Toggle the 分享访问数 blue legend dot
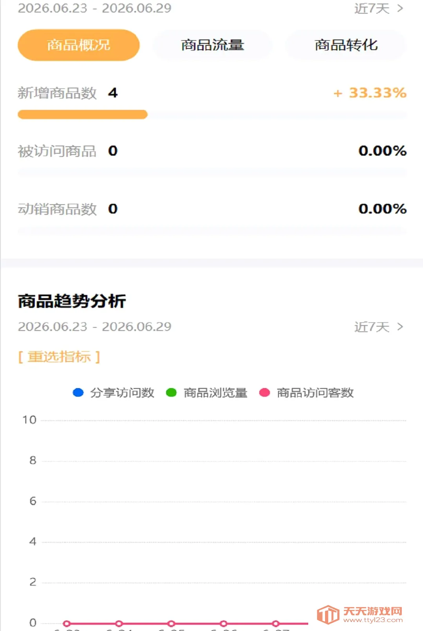The height and width of the screenshot is (631, 423). click(x=78, y=392)
